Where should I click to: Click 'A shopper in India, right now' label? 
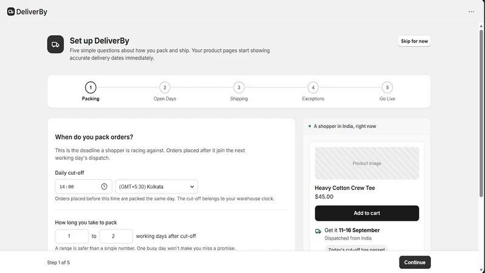[345, 126]
